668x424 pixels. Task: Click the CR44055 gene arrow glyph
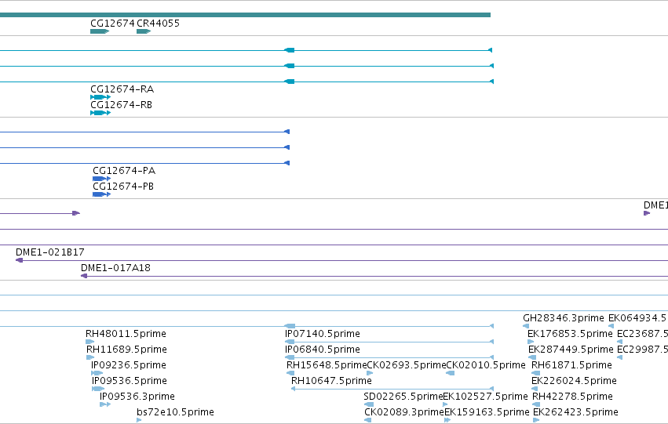point(144,31)
